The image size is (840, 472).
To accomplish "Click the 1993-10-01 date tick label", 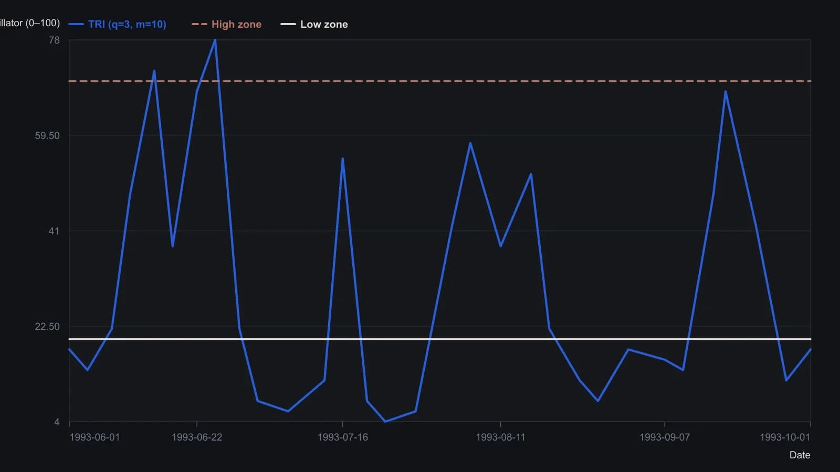I will pos(785,437).
